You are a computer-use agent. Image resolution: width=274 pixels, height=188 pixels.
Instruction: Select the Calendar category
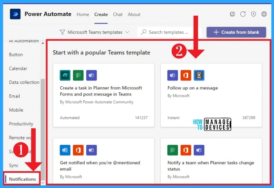18,69
